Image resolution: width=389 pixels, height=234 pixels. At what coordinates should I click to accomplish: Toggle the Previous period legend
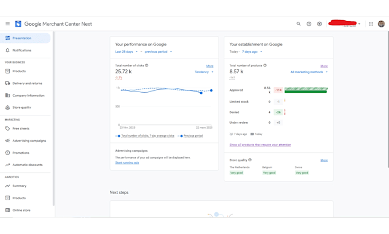click(190, 136)
